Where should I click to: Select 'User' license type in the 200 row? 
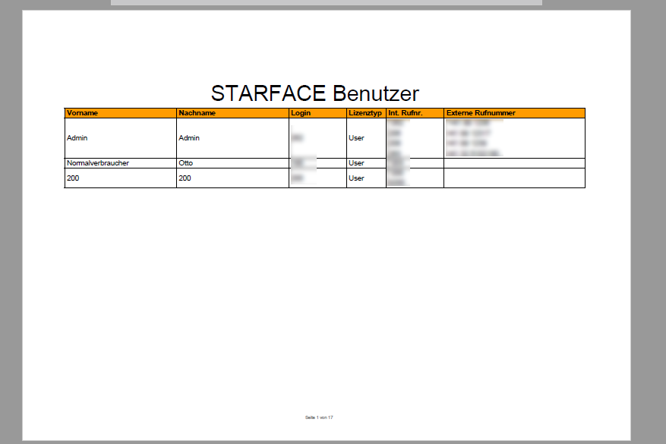pos(356,178)
